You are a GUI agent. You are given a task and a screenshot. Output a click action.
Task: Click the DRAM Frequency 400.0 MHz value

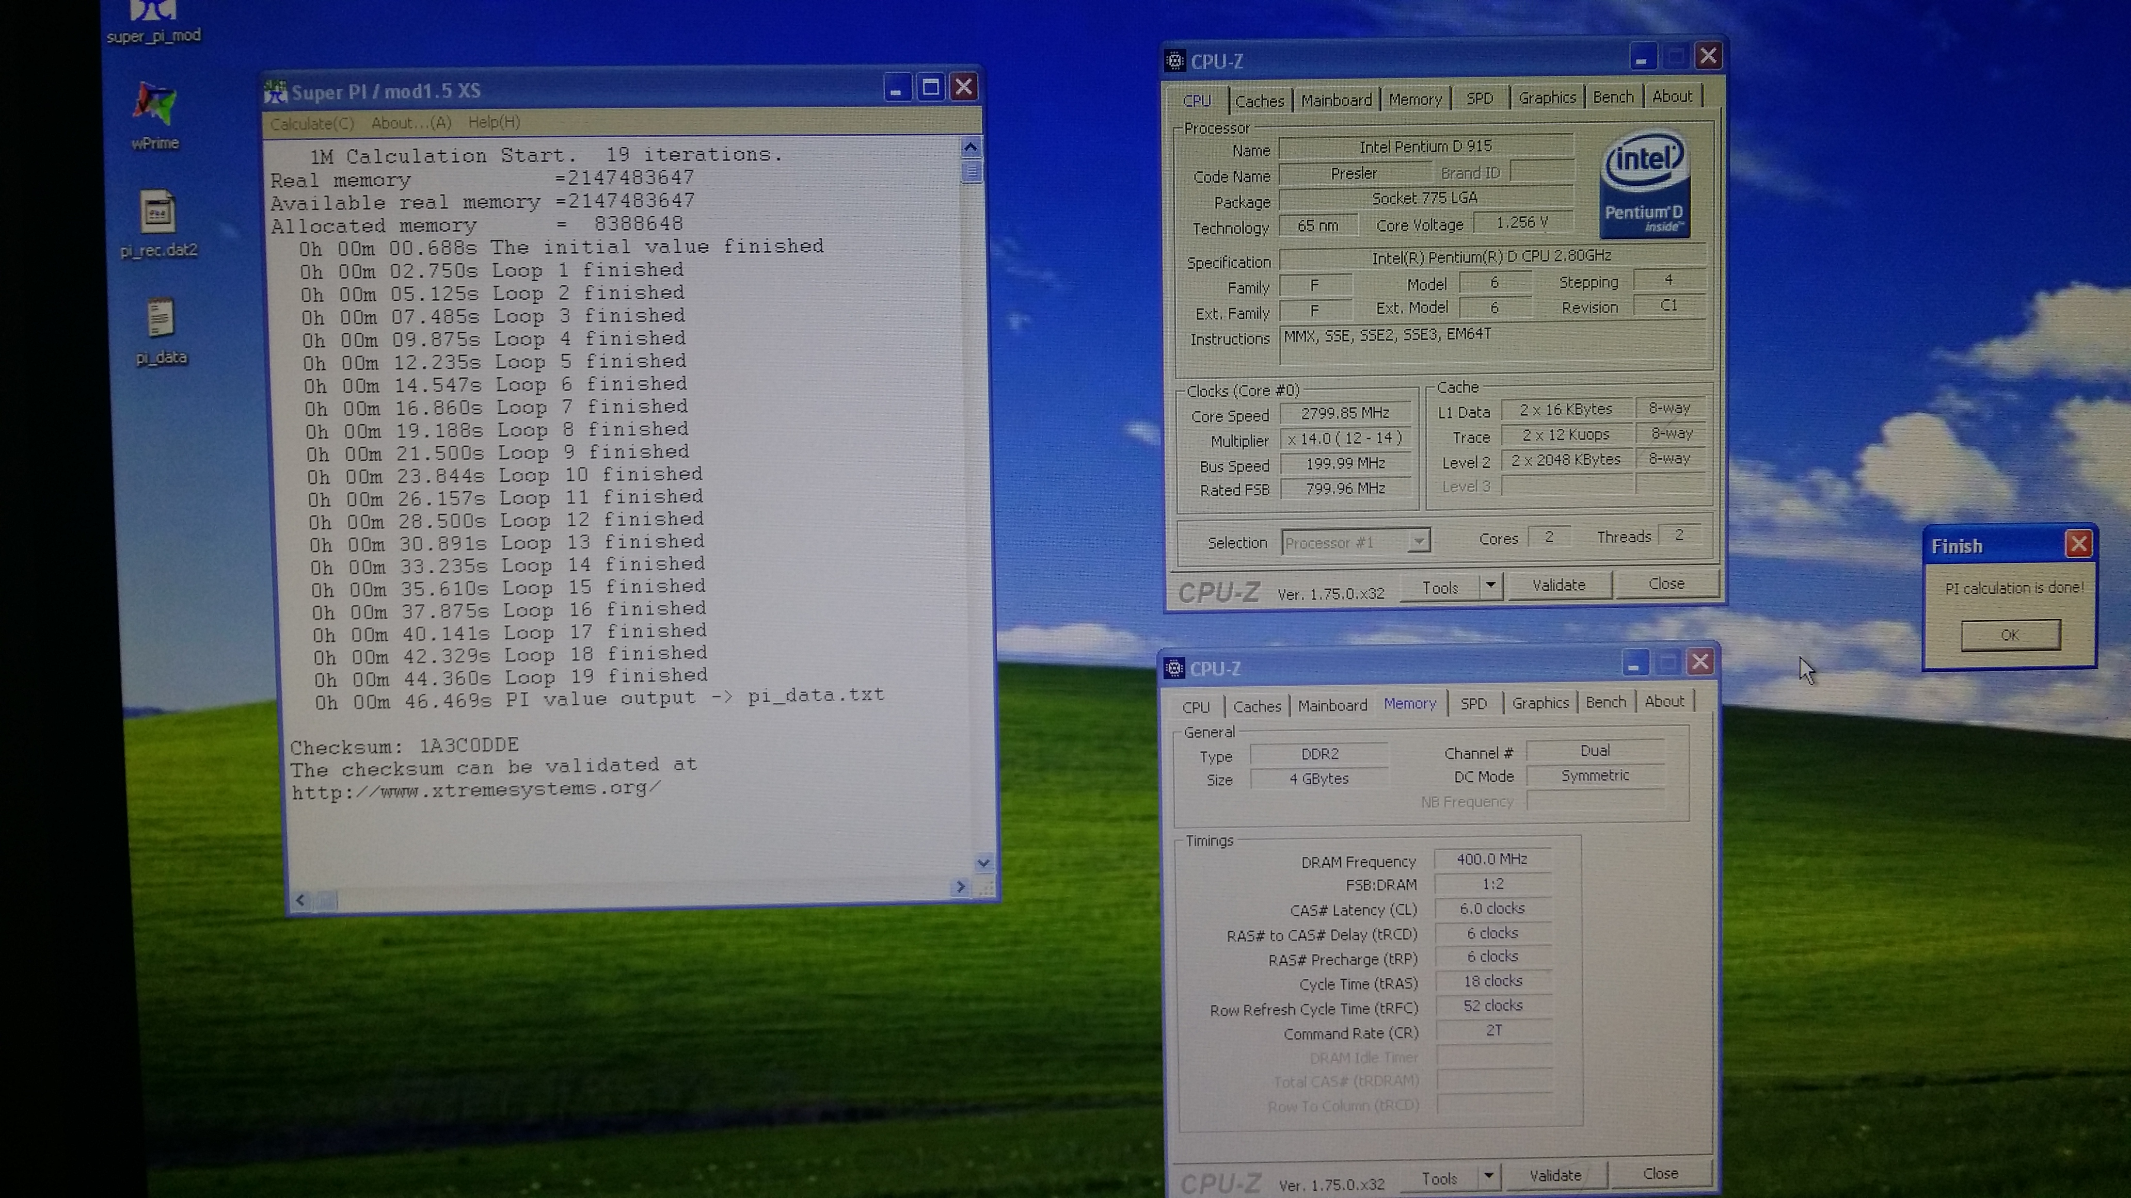coord(1492,860)
